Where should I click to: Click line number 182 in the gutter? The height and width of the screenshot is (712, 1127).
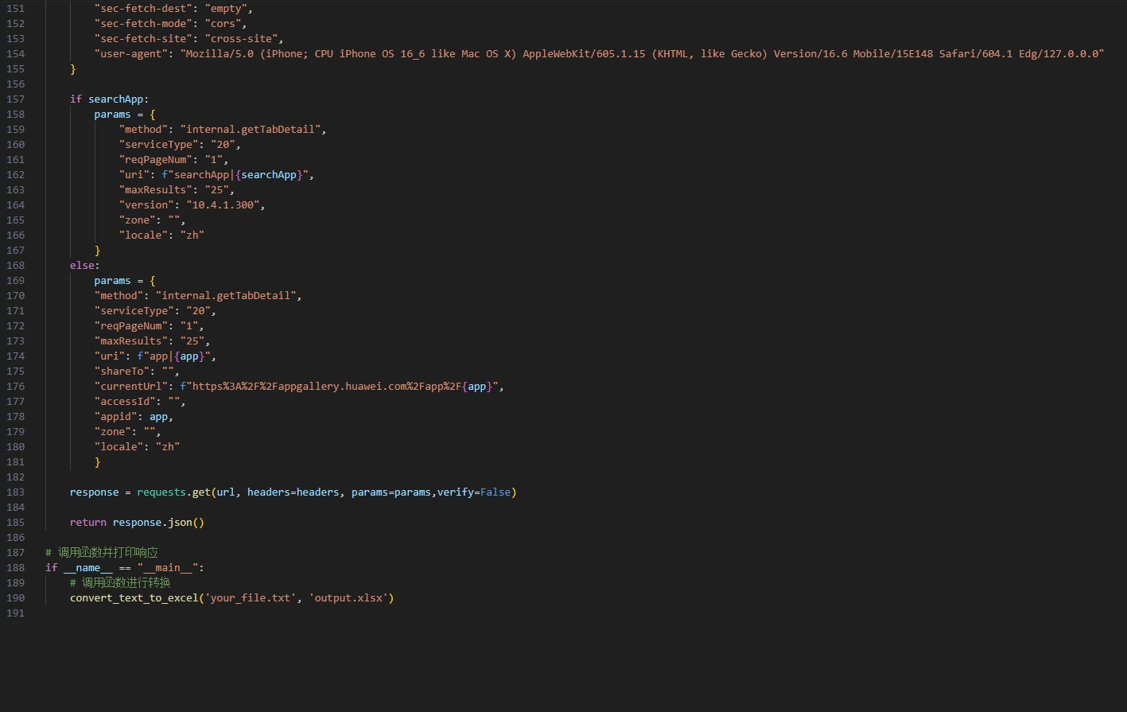15,477
